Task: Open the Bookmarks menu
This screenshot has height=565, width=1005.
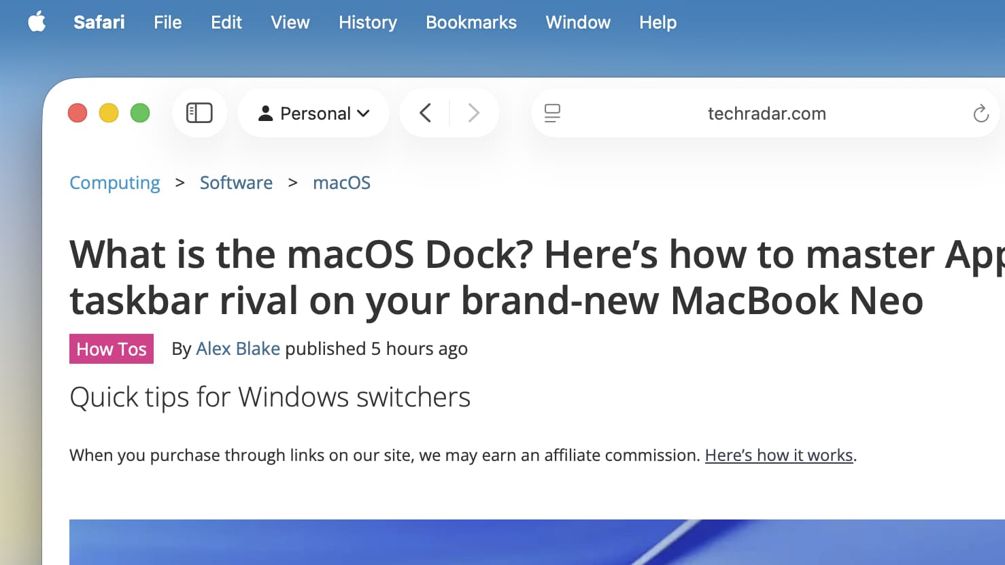Action: 471,22
